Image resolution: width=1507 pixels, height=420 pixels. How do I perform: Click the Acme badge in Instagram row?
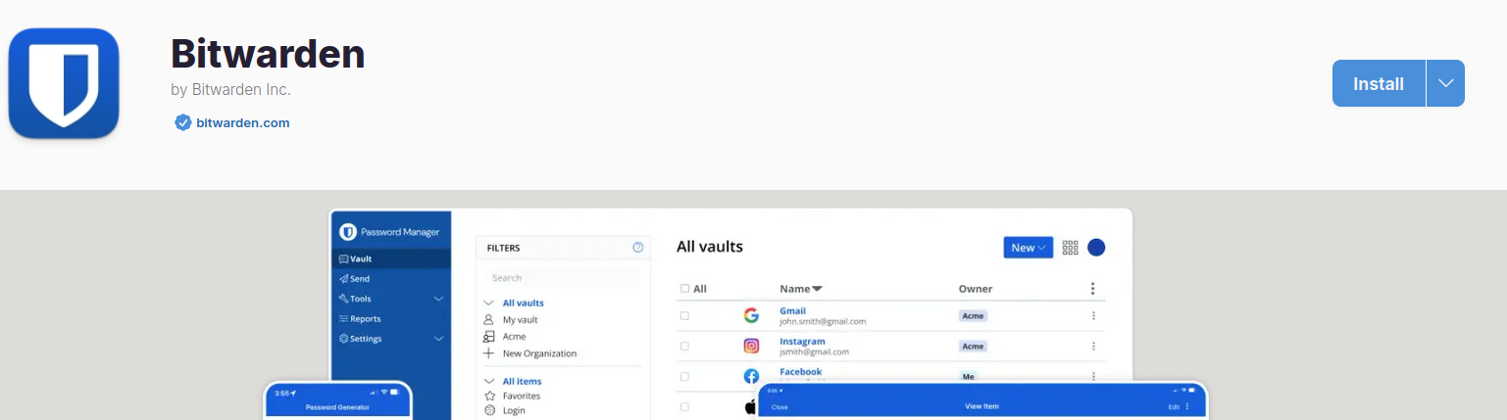click(973, 346)
